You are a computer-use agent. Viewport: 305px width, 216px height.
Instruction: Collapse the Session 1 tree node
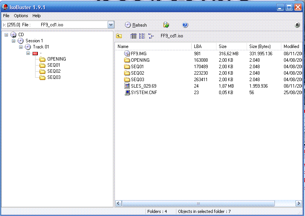click(x=13, y=41)
